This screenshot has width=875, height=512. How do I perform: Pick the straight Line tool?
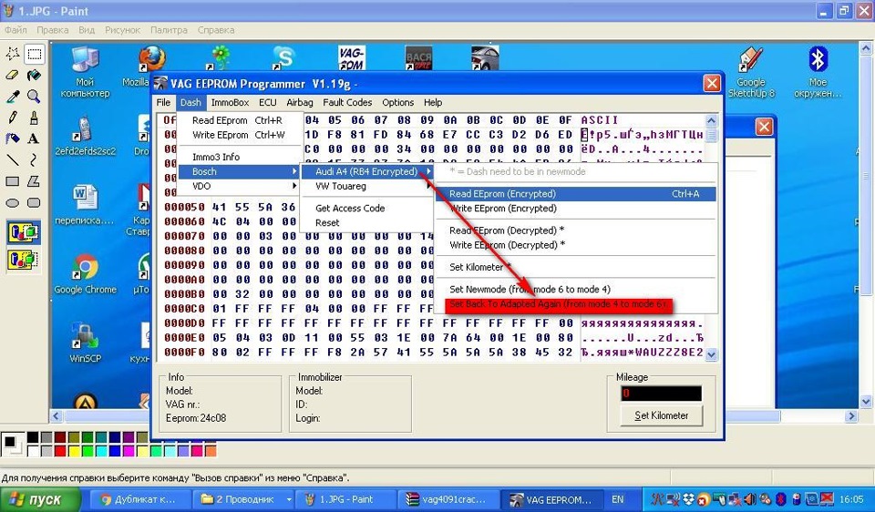[12, 160]
